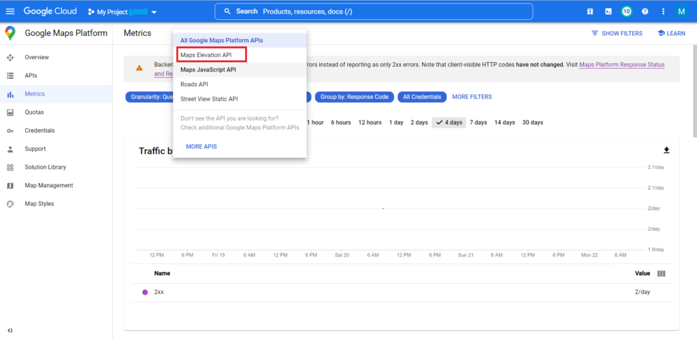Click the warning triangle alert icon
697x339 pixels.
coord(139,68)
